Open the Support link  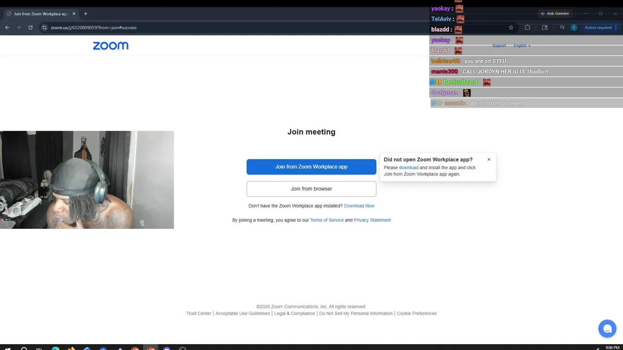tap(499, 46)
